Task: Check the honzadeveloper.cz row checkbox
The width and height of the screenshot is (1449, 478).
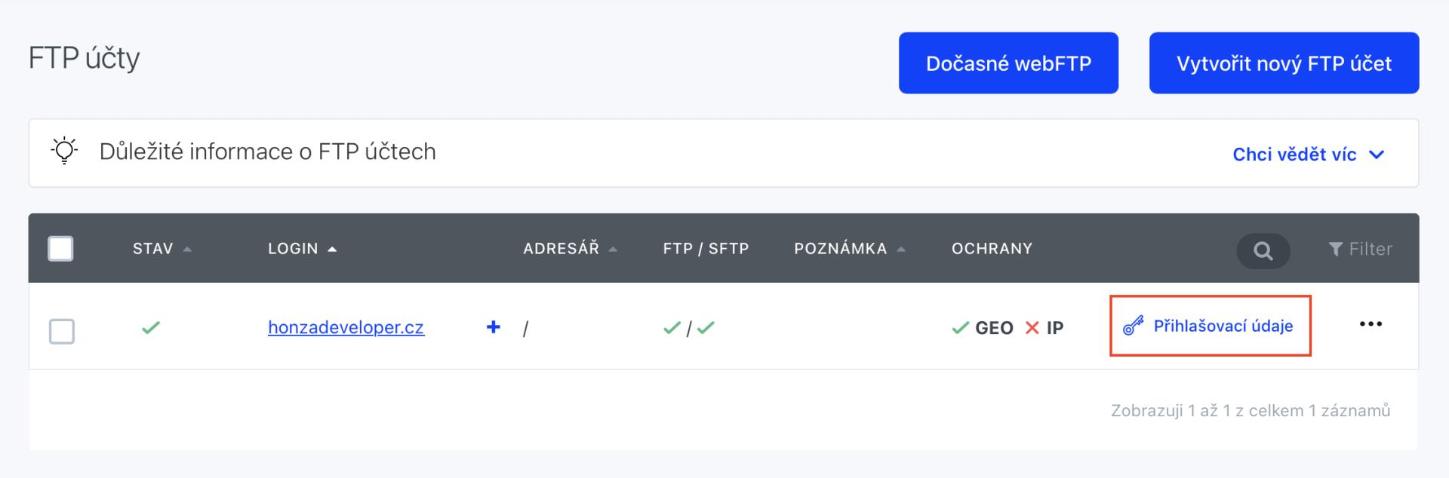Action: pyautogui.click(x=62, y=331)
